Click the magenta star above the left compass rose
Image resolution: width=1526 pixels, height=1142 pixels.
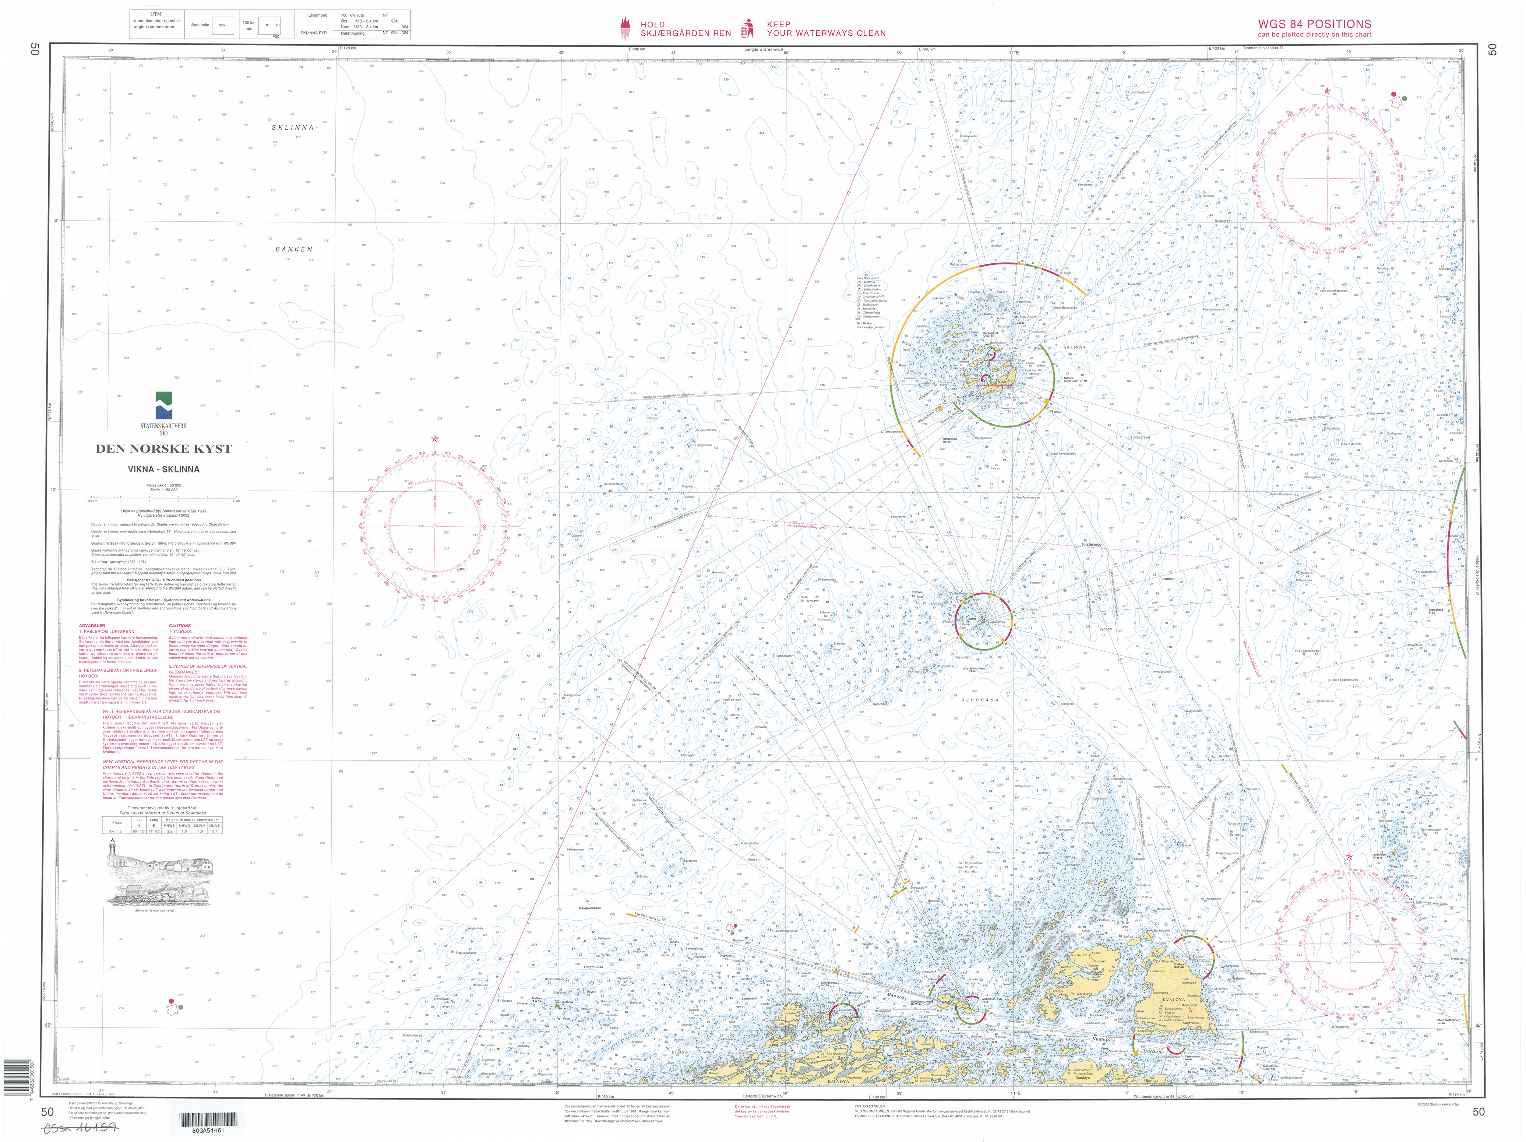pyautogui.click(x=435, y=438)
